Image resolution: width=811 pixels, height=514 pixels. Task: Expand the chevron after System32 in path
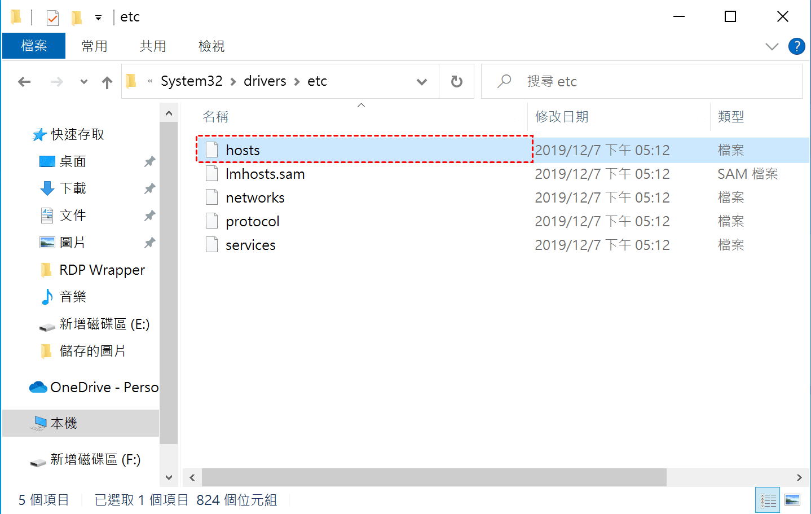tap(233, 82)
